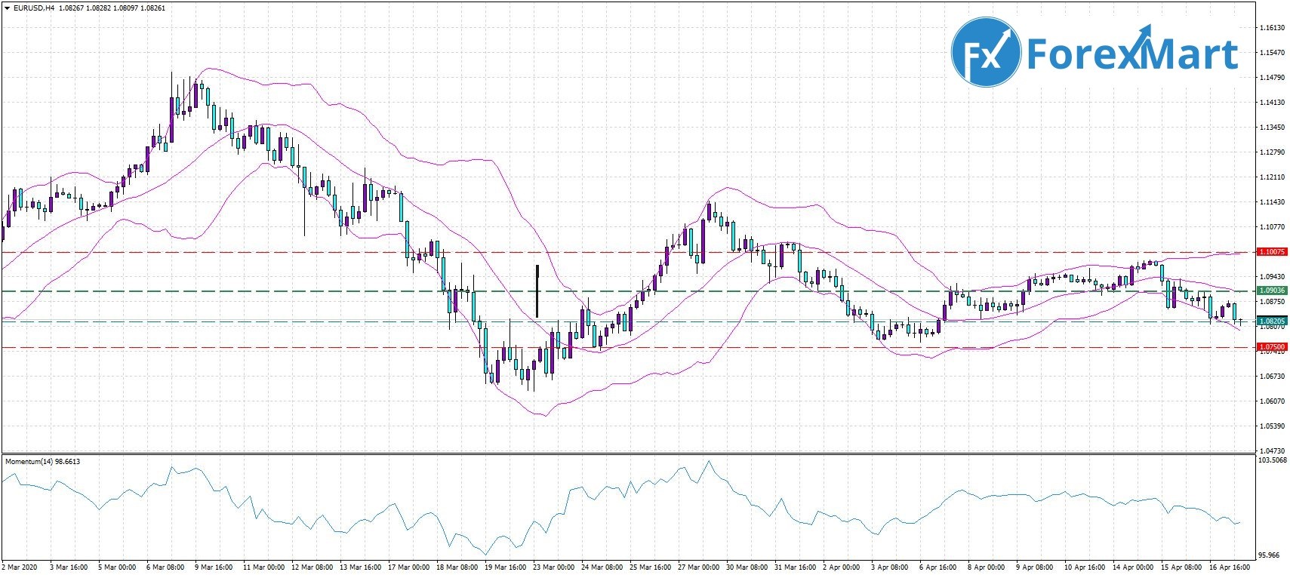Viewport: 1290px width, 575px height.
Task: Click the ForexMart FX circle logo
Action: pyautogui.click(x=985, y=53)
